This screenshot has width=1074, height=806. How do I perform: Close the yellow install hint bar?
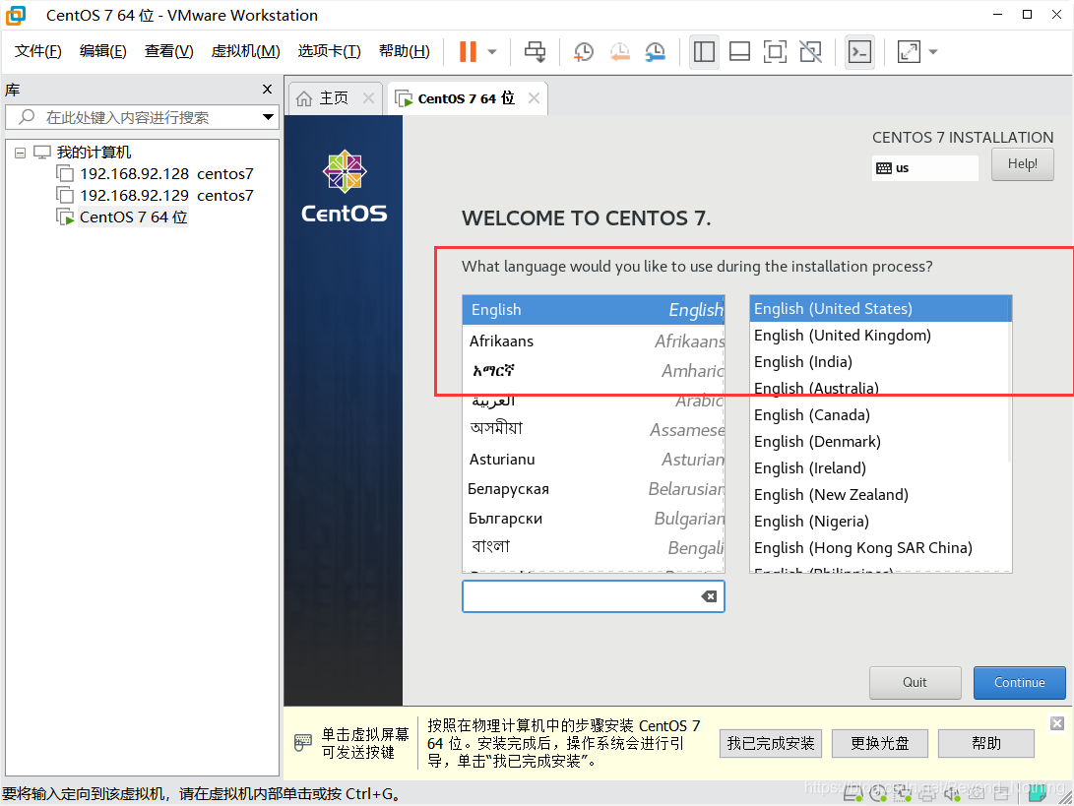coord(1057,723)
